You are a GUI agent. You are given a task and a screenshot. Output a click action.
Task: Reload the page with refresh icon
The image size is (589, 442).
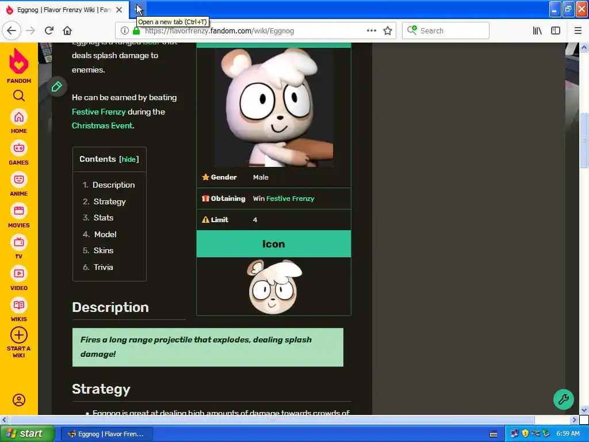[49, 31]
